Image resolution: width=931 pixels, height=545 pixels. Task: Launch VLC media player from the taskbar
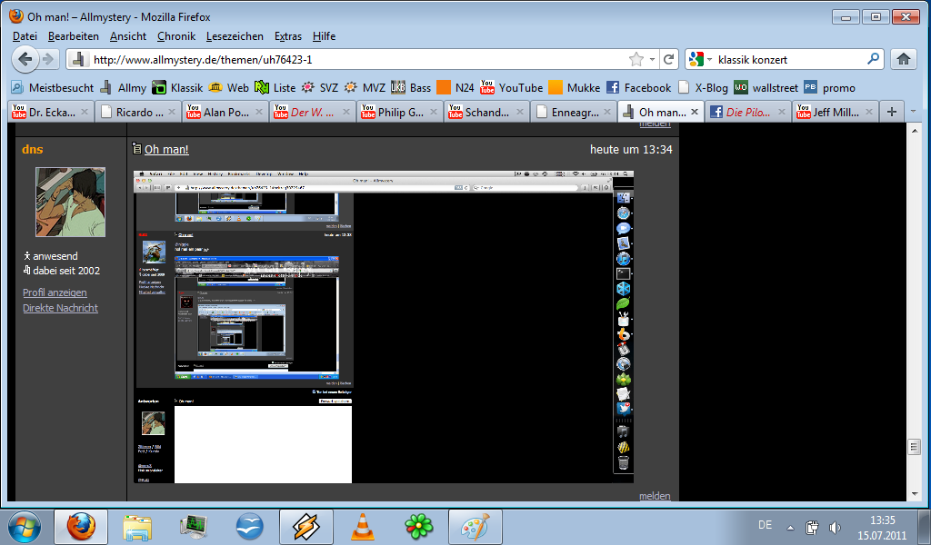(x=363, y=527)
